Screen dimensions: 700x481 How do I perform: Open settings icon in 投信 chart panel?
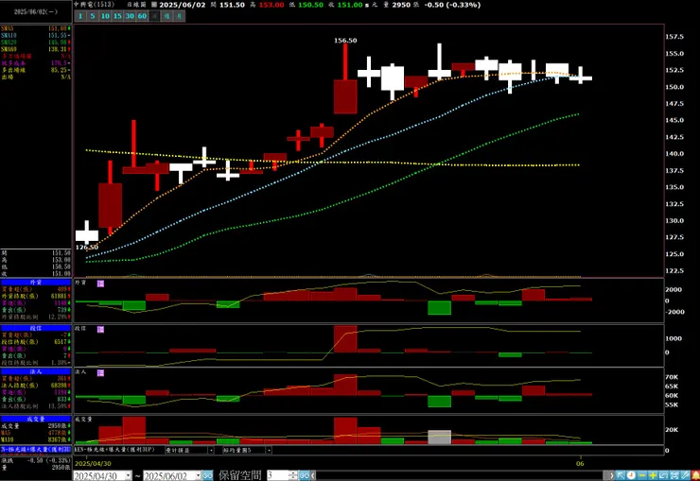point(100,330)
